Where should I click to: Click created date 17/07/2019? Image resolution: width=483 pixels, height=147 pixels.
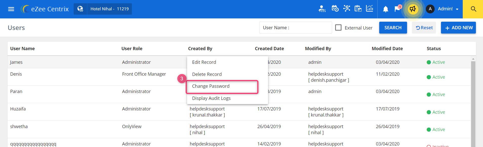269,109
